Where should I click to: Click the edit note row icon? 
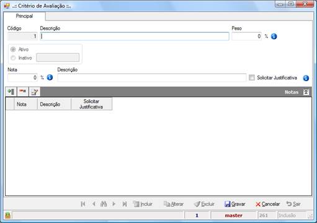coord(35,92)
